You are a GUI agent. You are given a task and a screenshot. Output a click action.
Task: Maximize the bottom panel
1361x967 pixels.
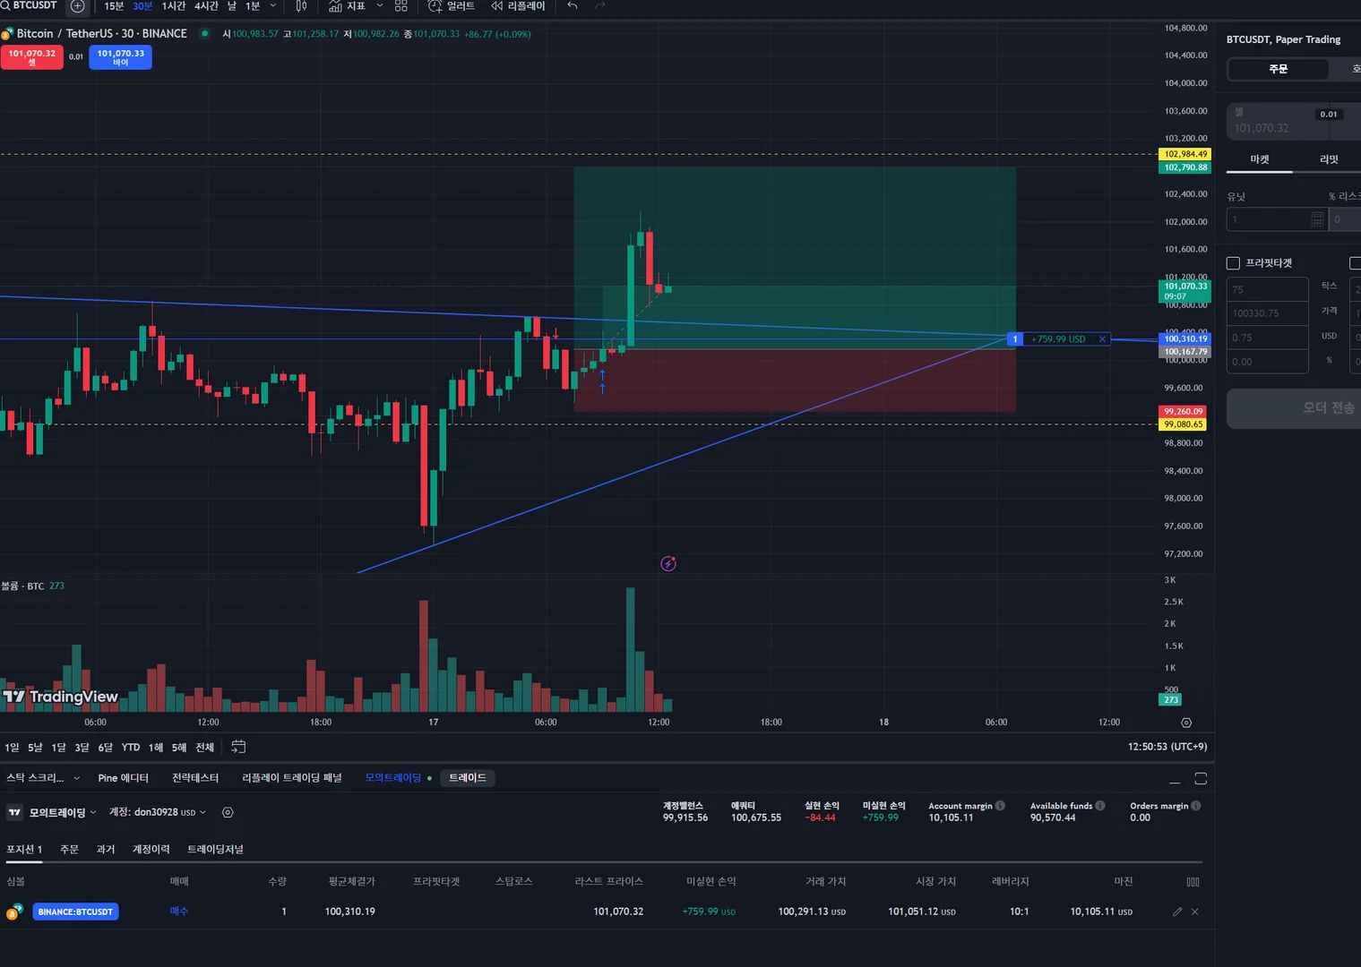click(1201, 779)
